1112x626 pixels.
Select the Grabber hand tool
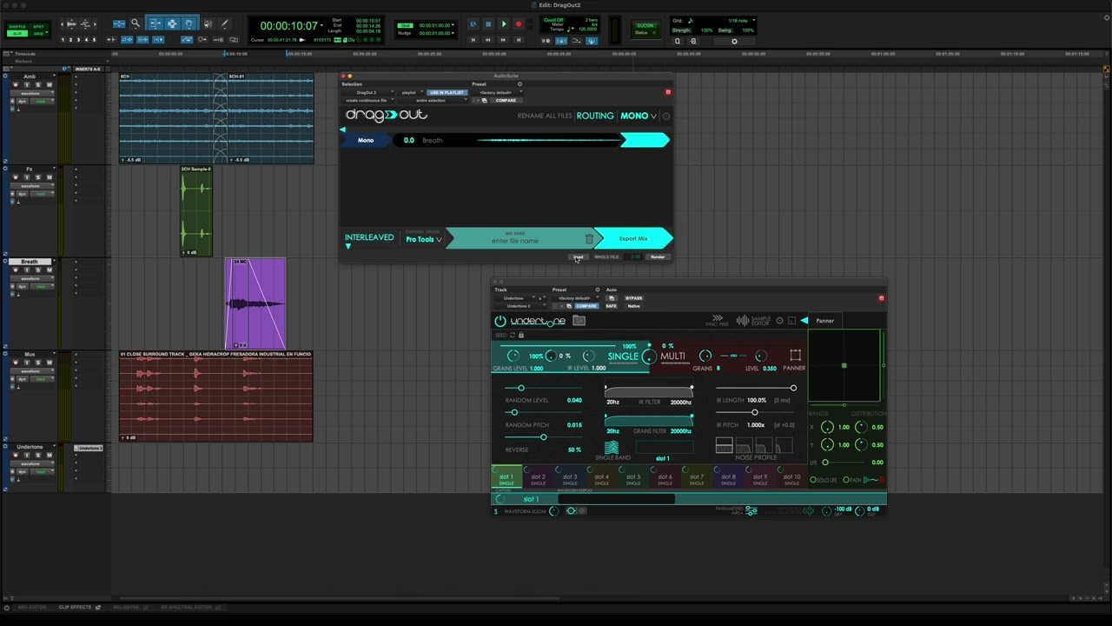pyautogui.click(x=188, y=23)
